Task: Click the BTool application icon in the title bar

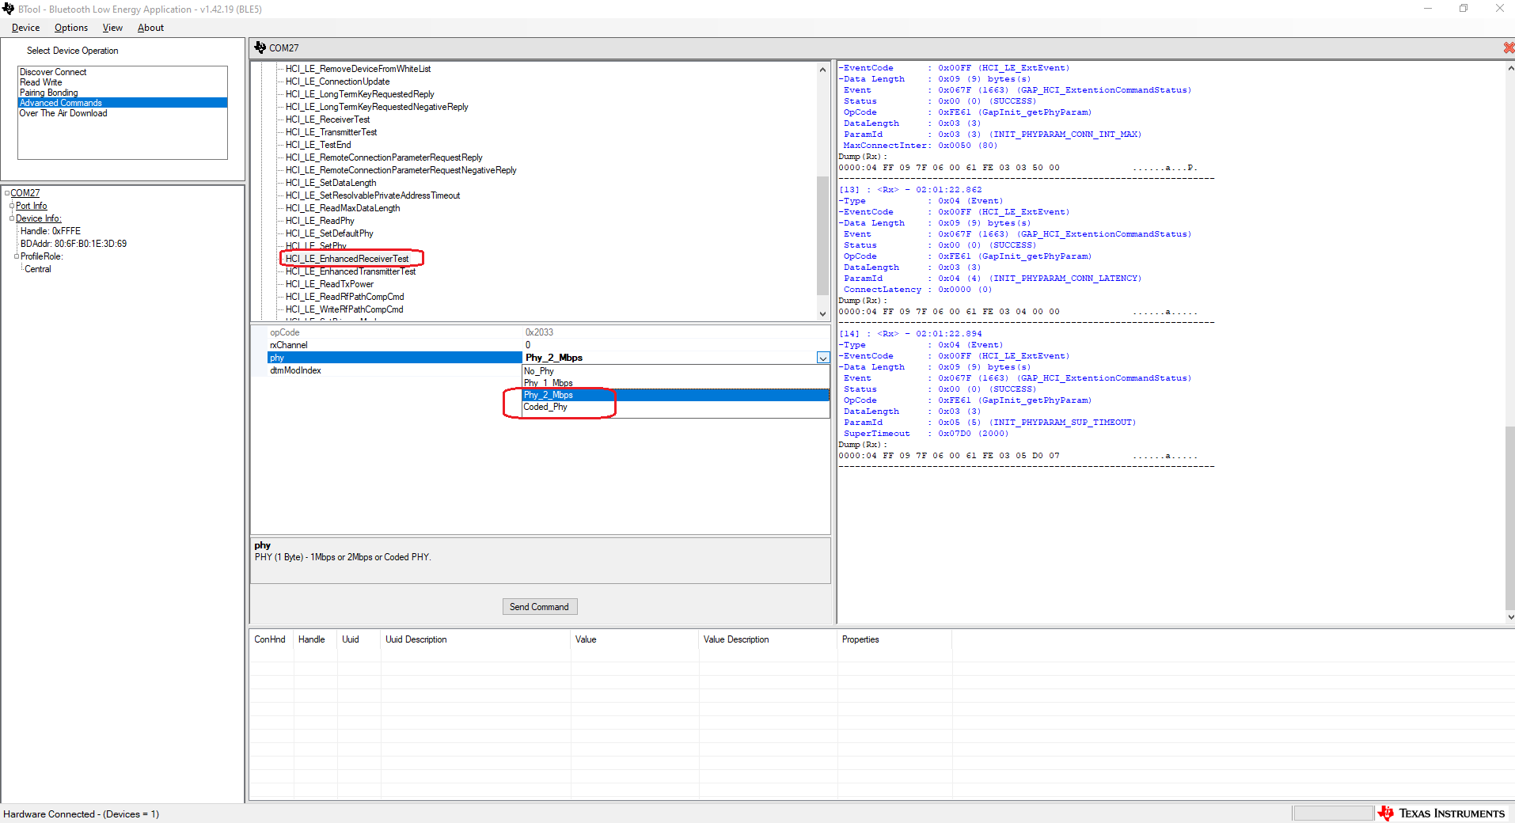Action: point(8,9)
